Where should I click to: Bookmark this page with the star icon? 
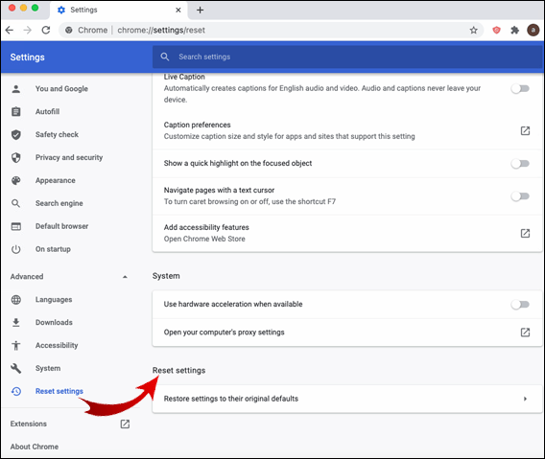tap(473, 31)
